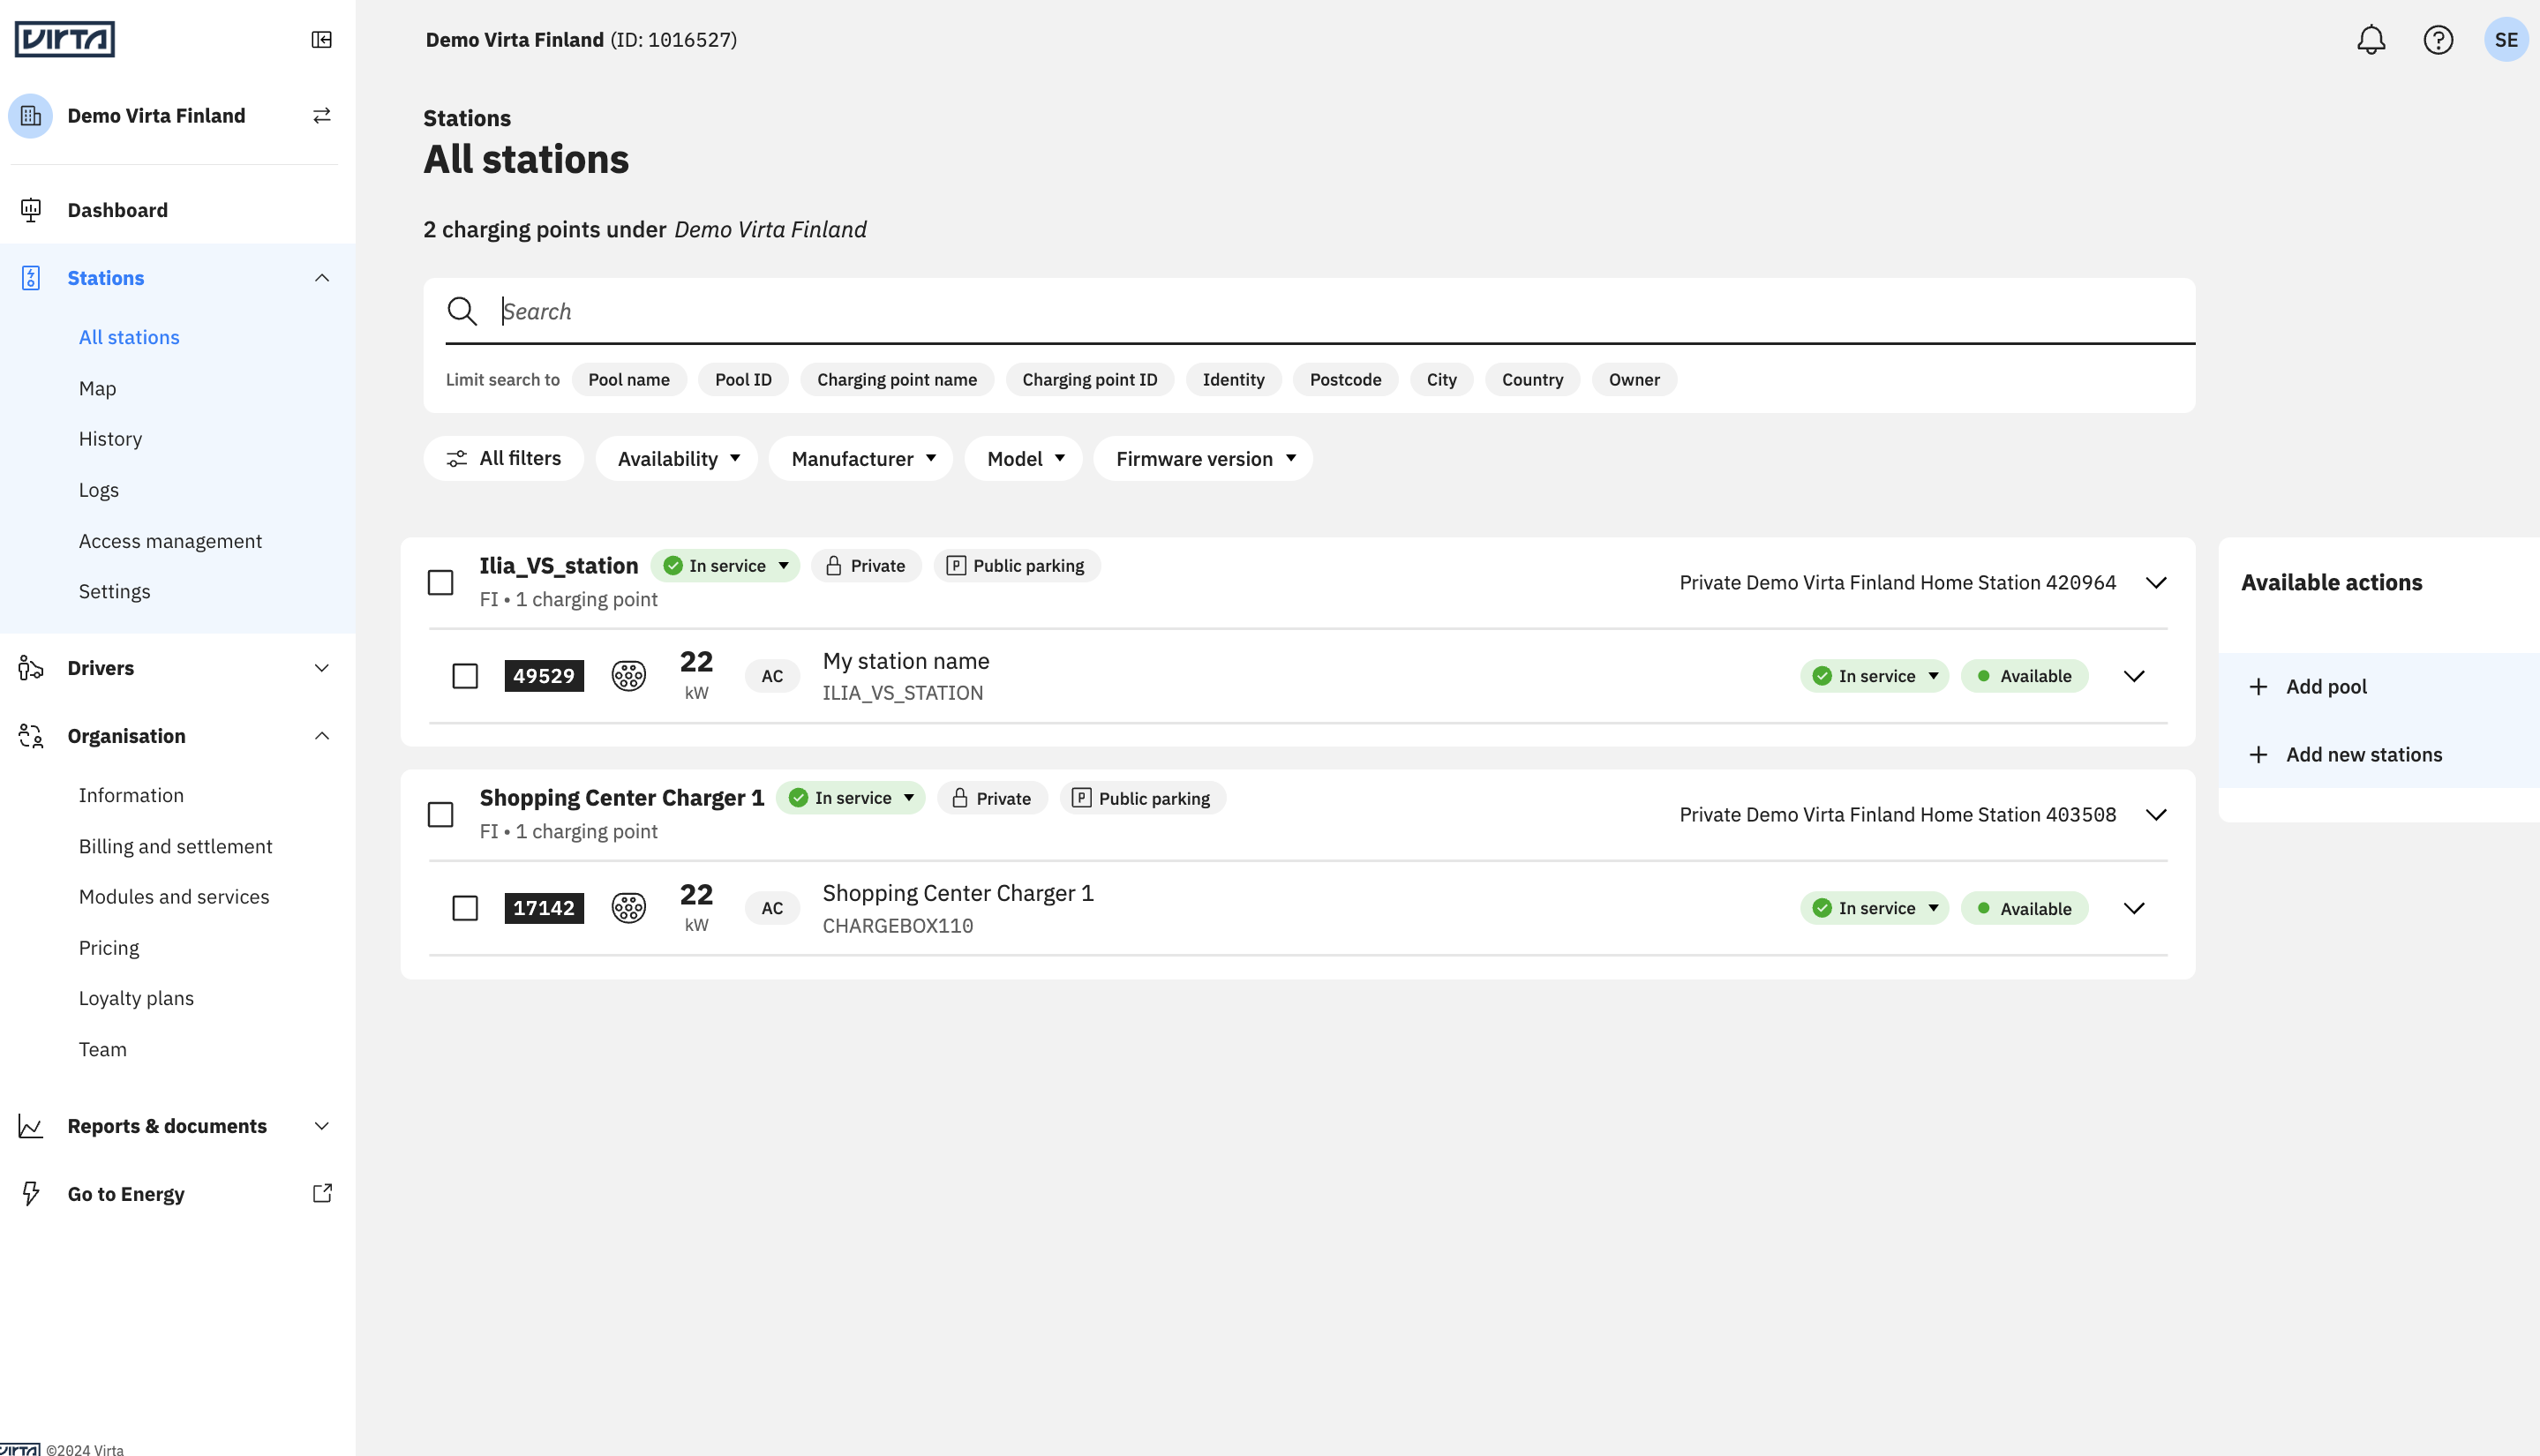
Task: Click the Stations charger icon in sidebar
Action: pos(31,278)
